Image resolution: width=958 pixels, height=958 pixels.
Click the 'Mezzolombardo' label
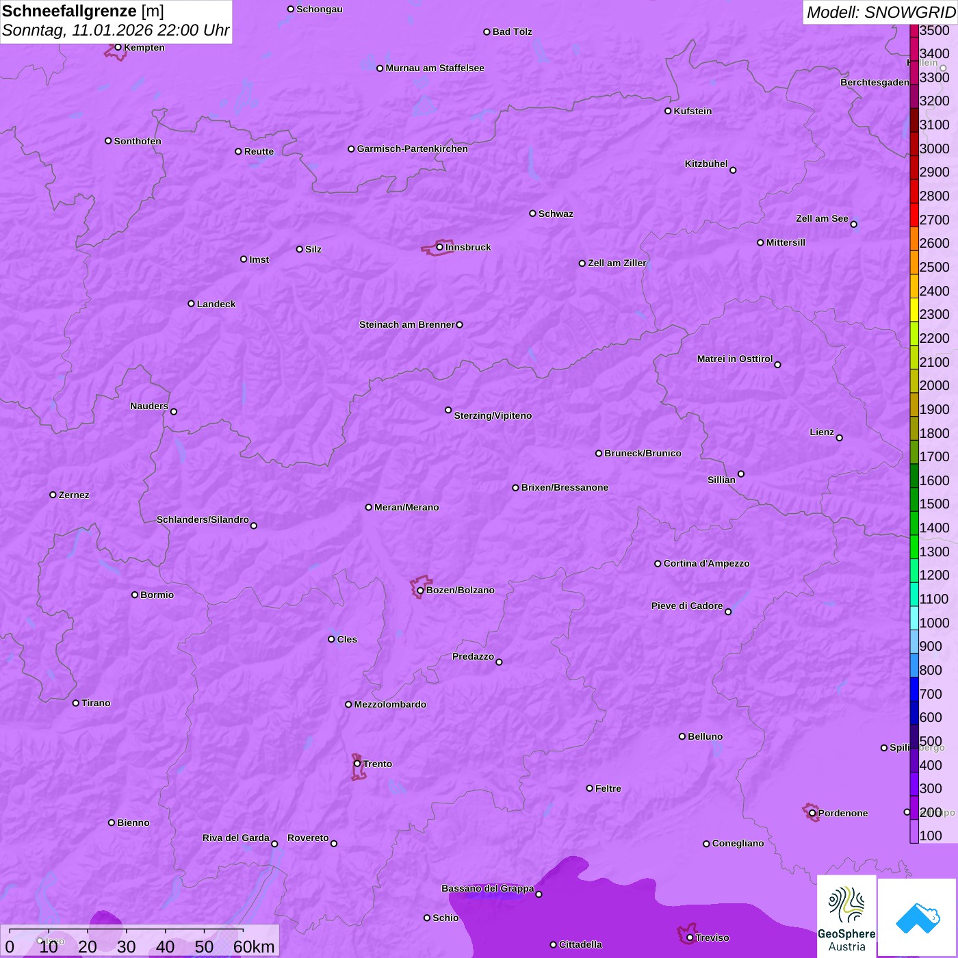click(x=390, y=704)
